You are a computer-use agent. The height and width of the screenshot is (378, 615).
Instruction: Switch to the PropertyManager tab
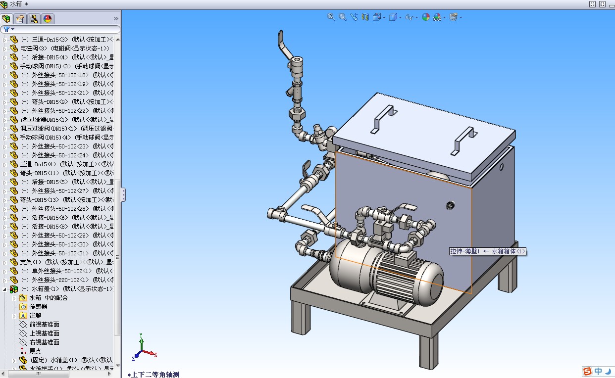(20, 19)
